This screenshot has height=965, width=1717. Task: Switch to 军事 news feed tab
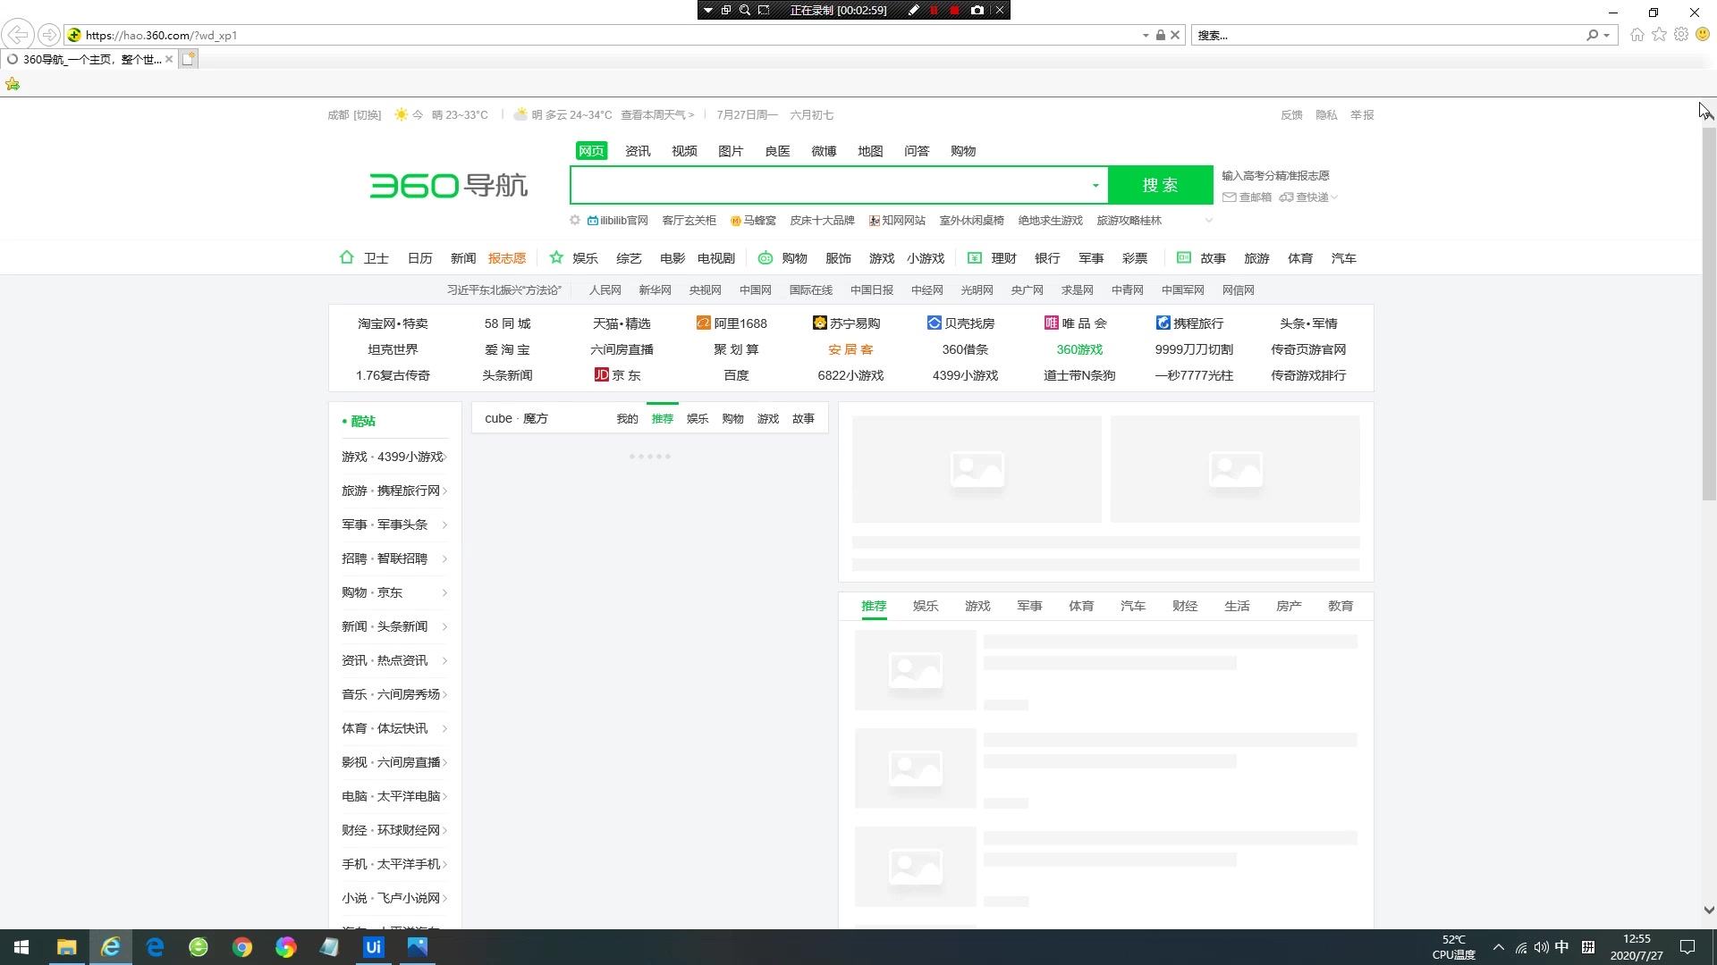coord(1029,606)
